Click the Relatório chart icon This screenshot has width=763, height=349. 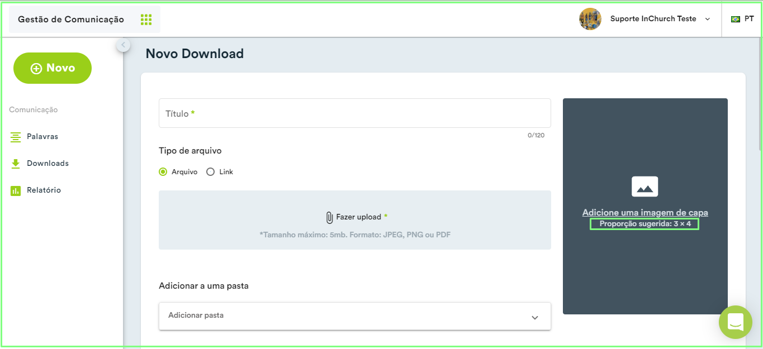coord(16,190)
